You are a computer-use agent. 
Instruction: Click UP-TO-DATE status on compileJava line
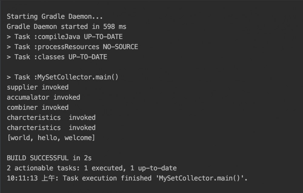click(x=103, y=37)
